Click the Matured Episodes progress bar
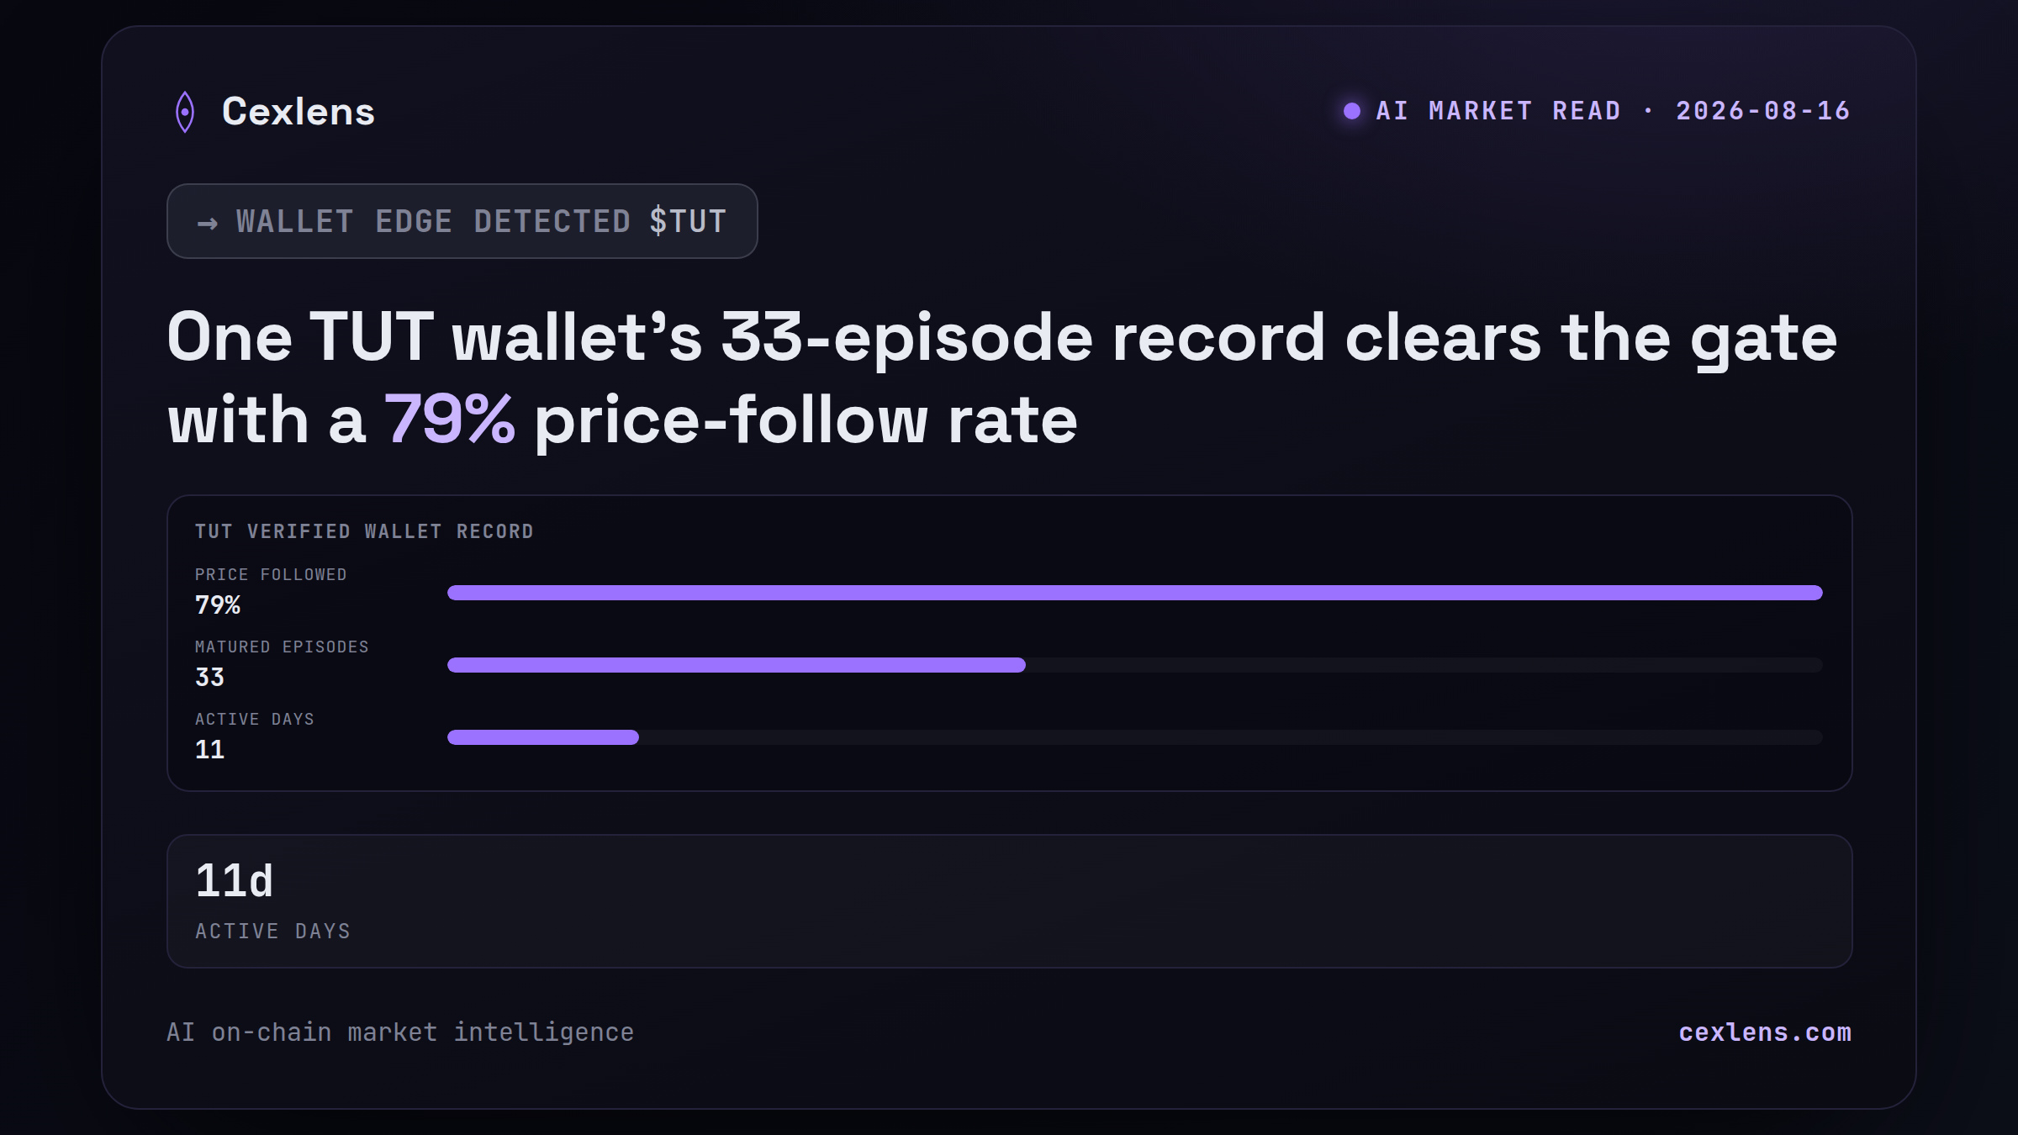Screen dimensions: 2018x1135 [x=1135, y=665]
